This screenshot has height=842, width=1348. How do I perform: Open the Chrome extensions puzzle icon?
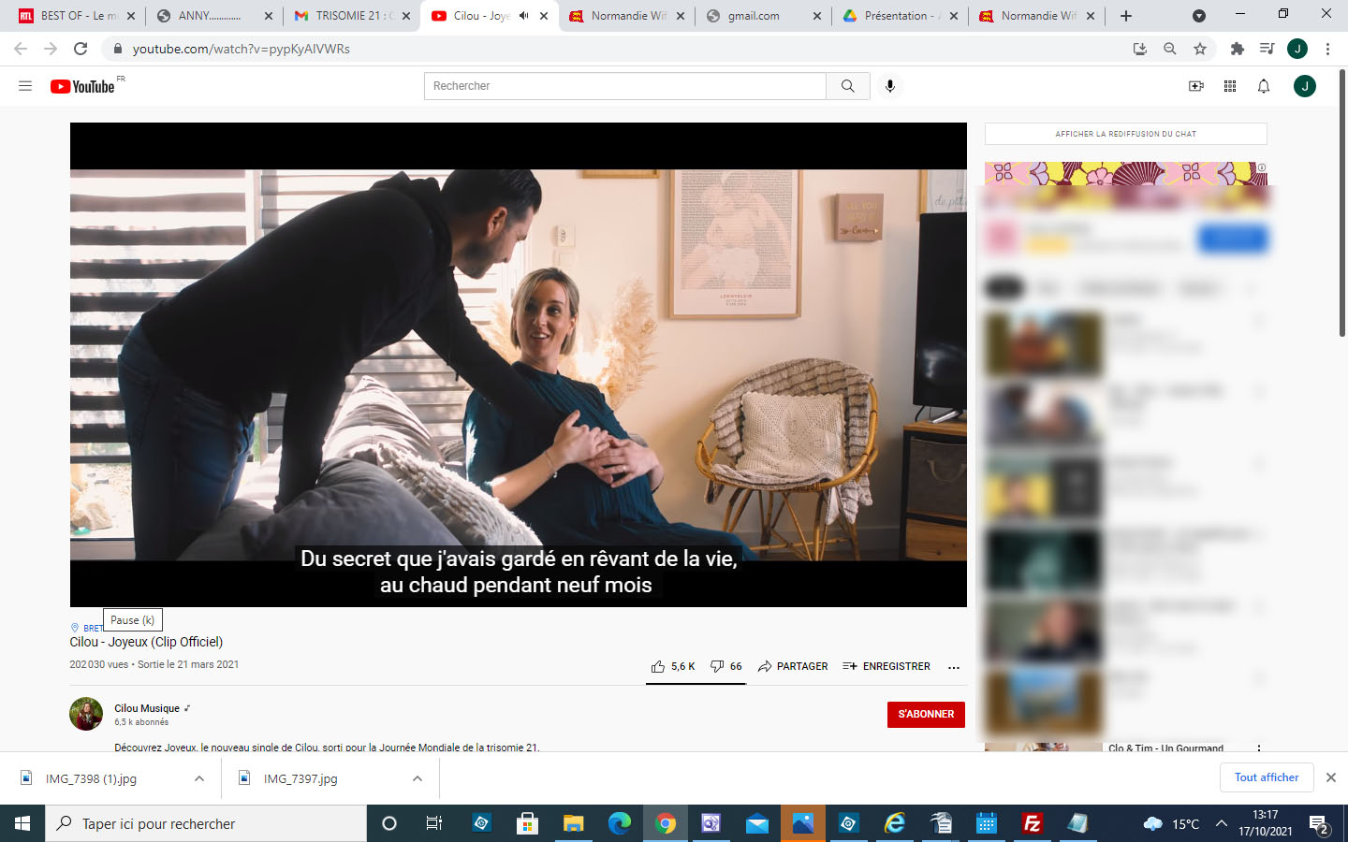point(1238,49)
